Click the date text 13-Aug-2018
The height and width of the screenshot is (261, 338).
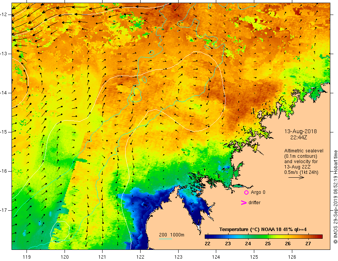tap(300, 131)
